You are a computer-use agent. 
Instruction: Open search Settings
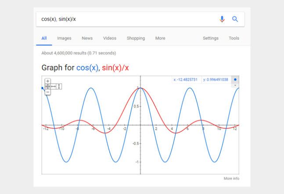pyautogui.click(x=210, y=38)
